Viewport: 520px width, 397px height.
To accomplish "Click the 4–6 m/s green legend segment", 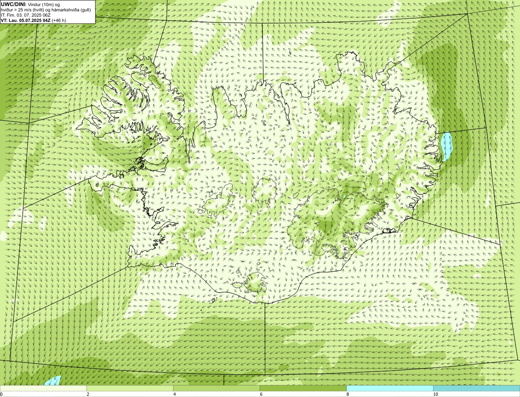I will click(x=217, y=388).
